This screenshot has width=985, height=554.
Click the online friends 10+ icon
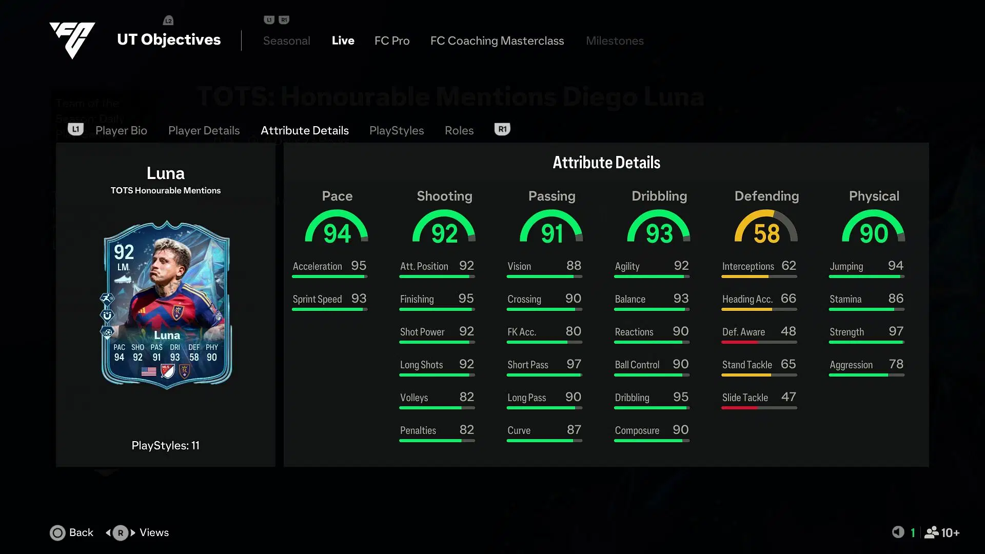tap(932, 533)
